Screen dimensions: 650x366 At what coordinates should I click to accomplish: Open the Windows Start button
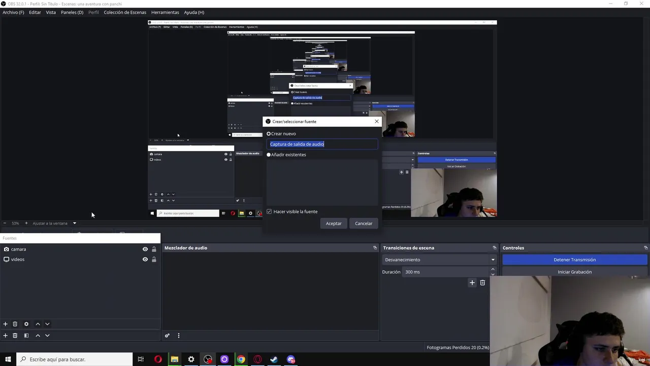point(8,359)
